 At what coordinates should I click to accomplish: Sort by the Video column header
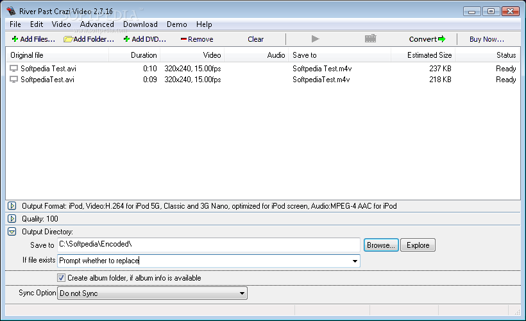pyautogui.click(x=192, y=55)
